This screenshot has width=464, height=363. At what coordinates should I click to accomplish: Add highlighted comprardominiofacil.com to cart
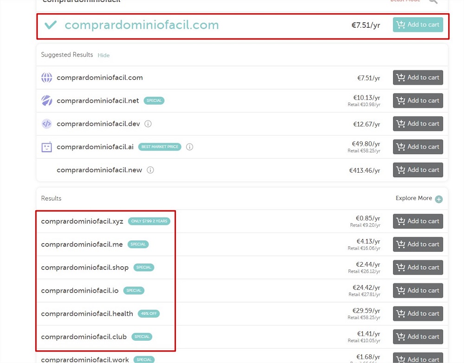click(418, 25)
